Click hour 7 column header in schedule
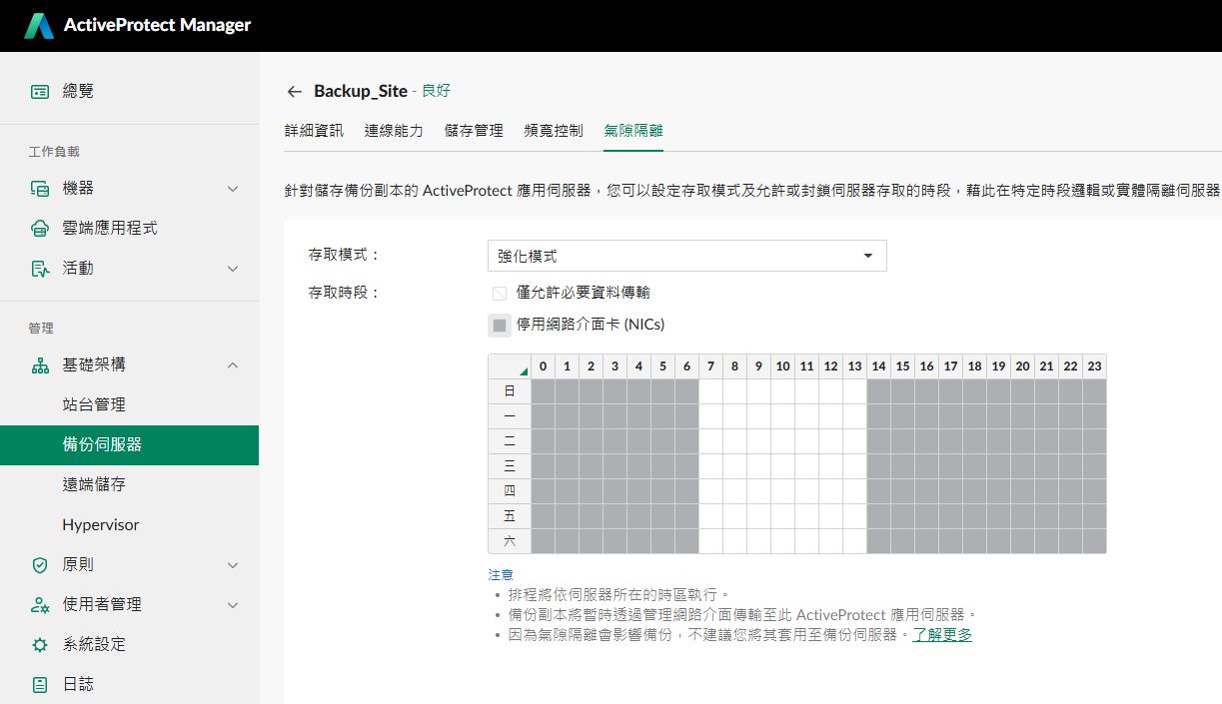This screenshot has height=704, width=1222. click(710, 366)
